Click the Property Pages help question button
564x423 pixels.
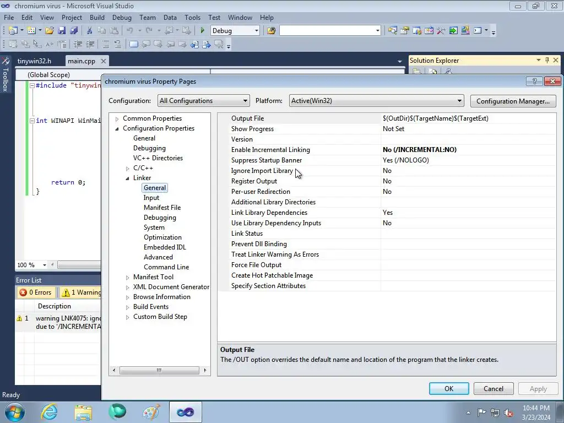(534, 82)
